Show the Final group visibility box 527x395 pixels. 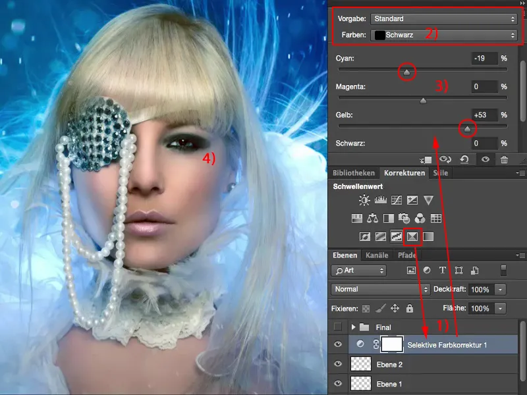coord(338,327)
